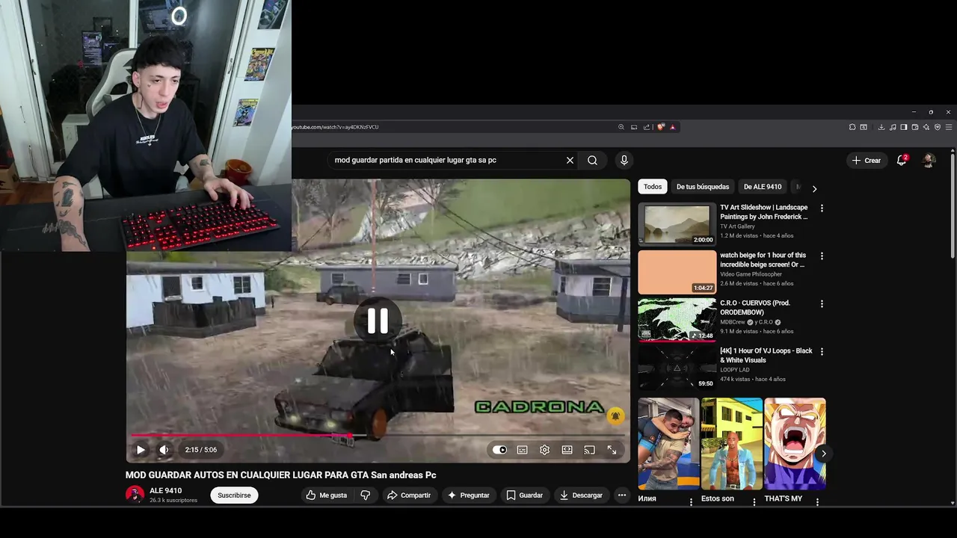
Task: Cast video to another device
Action: 589,450
